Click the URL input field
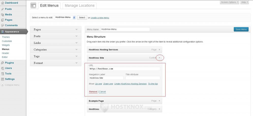 124,69
